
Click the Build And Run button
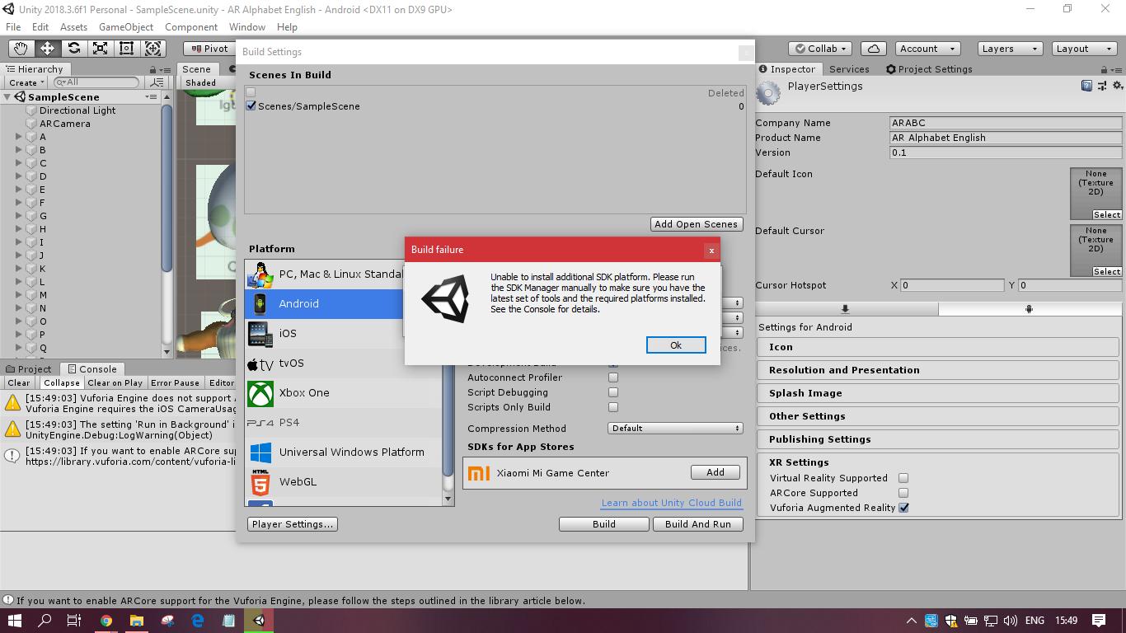[x=698, y=524]
